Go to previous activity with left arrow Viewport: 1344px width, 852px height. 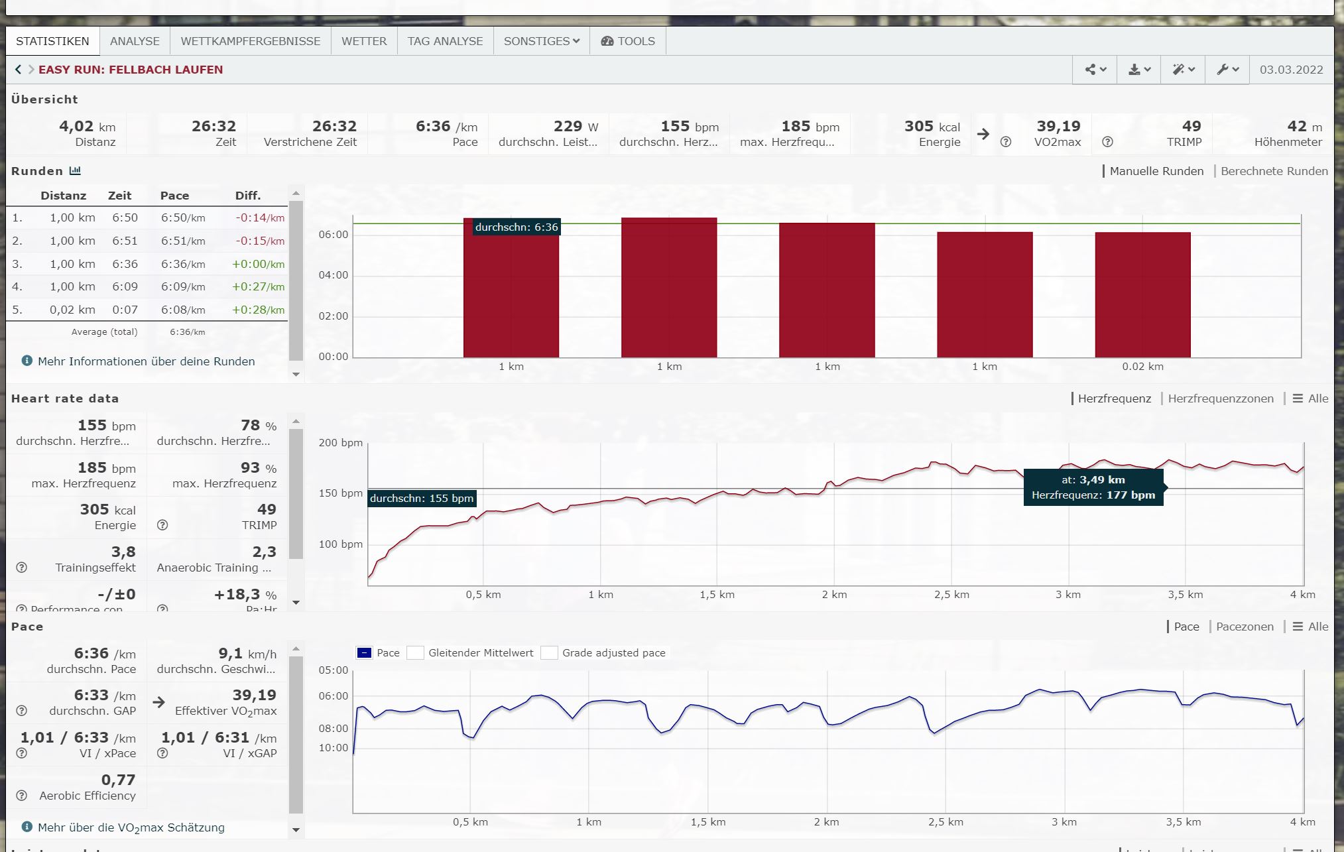(18, 70)
